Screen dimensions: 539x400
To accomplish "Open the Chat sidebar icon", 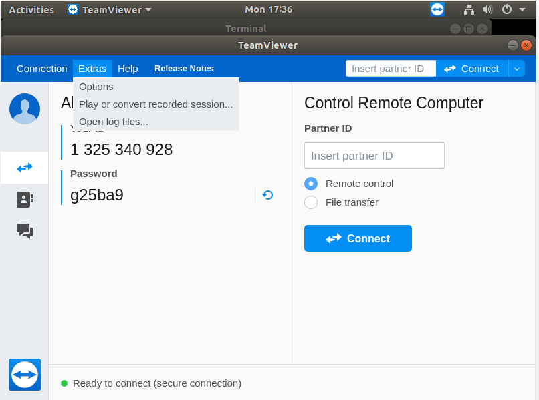I will 25,231.
